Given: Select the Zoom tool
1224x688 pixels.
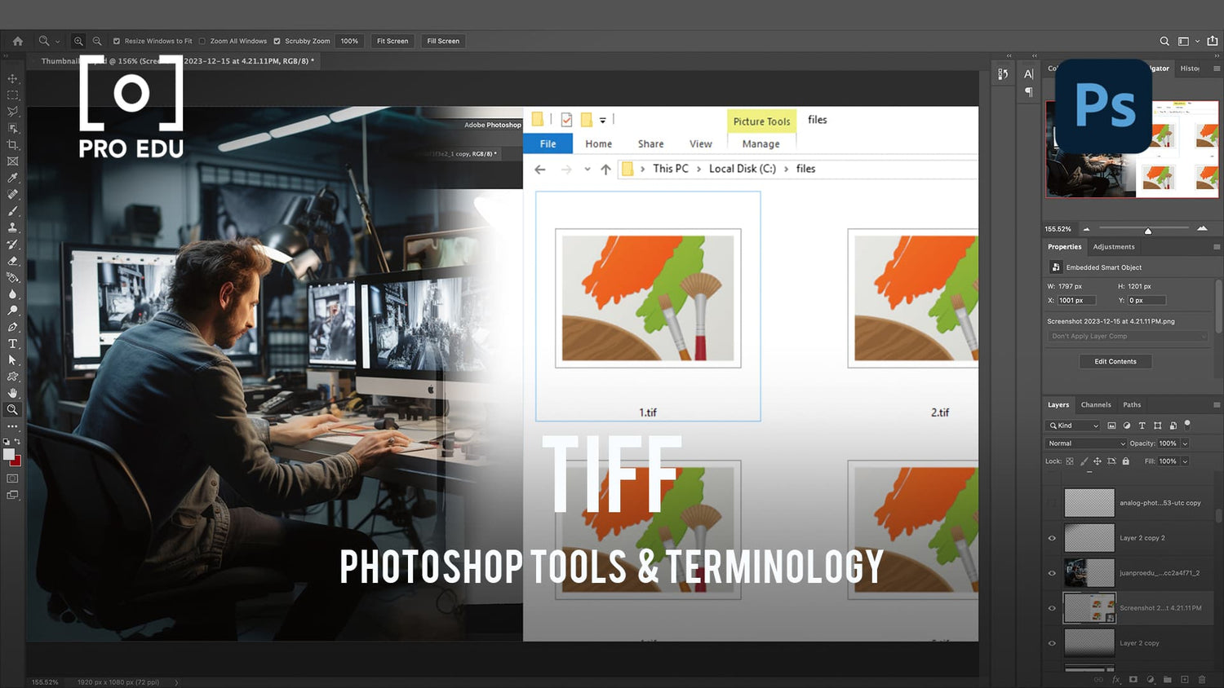Looking at the screenshot, I should pos(12,410).
